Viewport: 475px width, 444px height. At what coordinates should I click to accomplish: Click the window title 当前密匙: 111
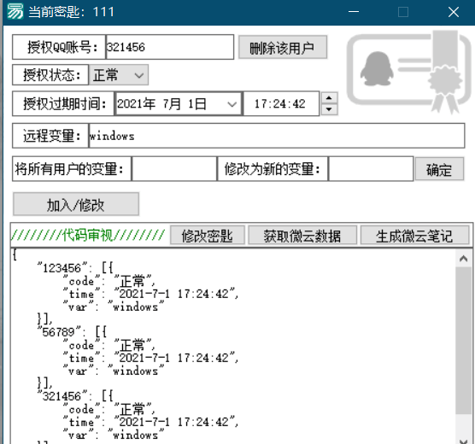pos(72,12)
